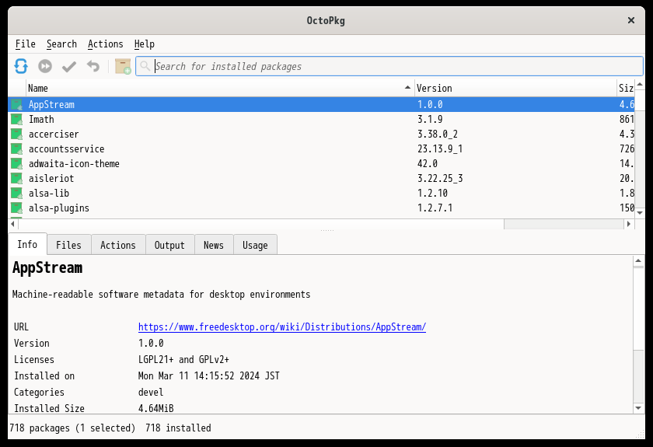Viewport: 653px width, 447px height.
Task: Click the accerciser package status icon
Action: point(16,134)
